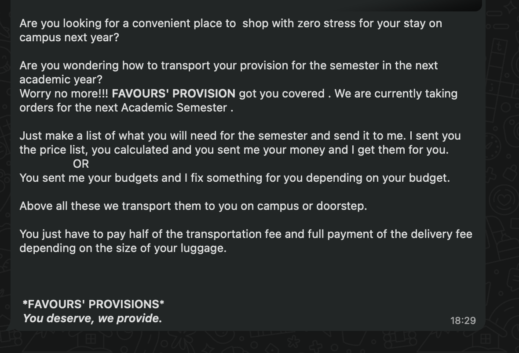519x353 pixels.
Task: Click the standalone "OR" line
Action: pyautogui.click(x=81, y=164)
